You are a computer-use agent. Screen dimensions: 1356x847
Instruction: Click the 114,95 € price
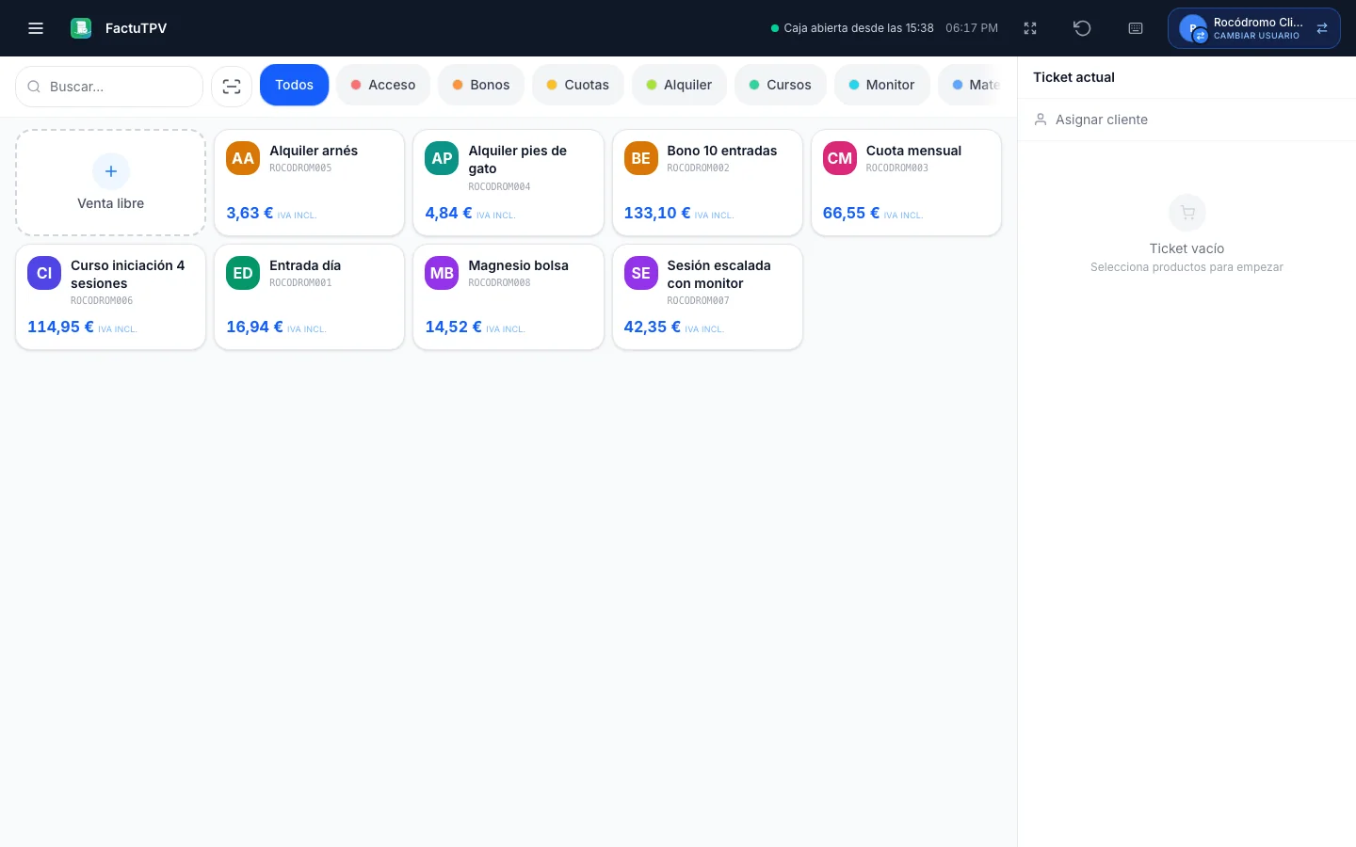point(60,327)
